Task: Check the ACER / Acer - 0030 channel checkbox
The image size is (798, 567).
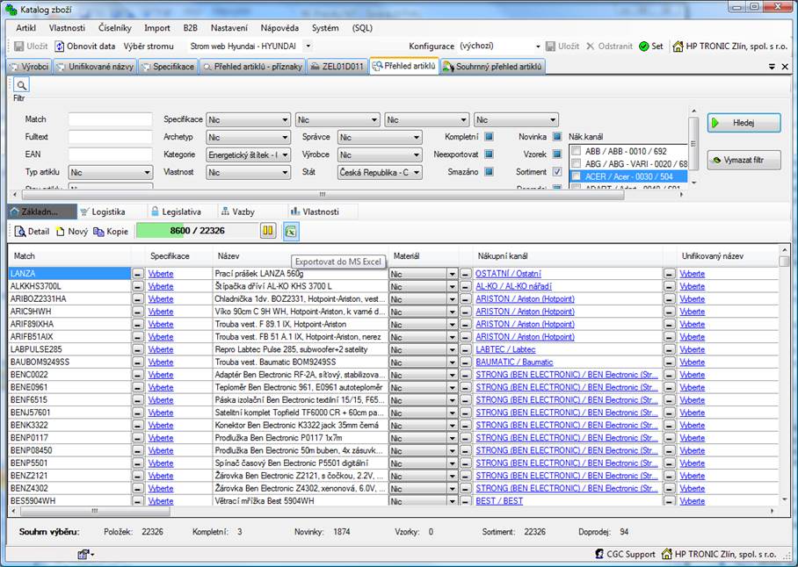Action: pos(577,176)
